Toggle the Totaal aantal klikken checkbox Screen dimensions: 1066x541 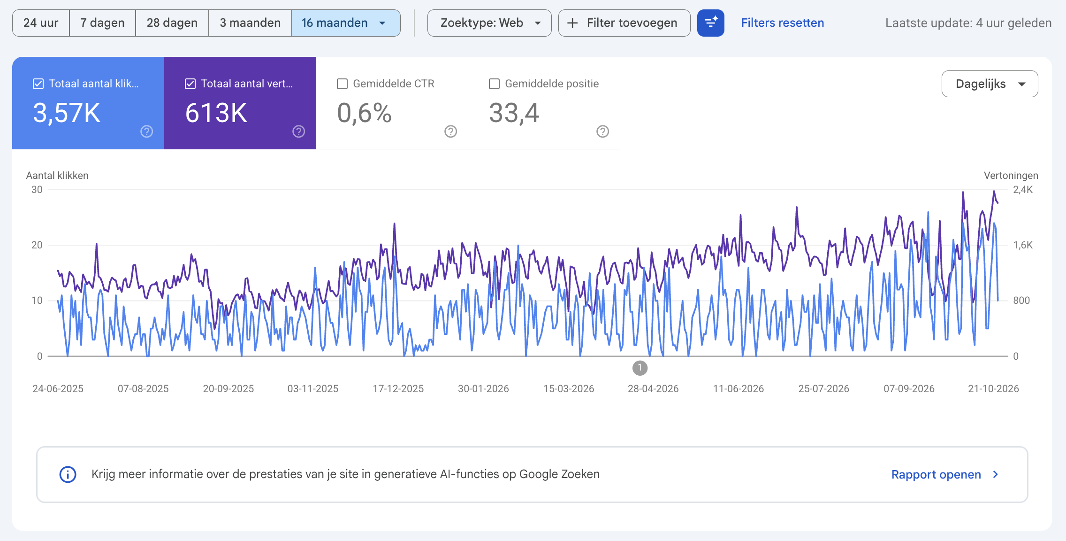tap(38, 84)
